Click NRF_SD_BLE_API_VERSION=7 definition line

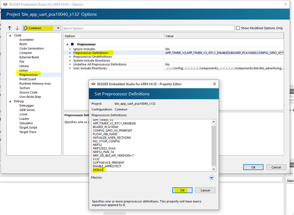(113, 156)
